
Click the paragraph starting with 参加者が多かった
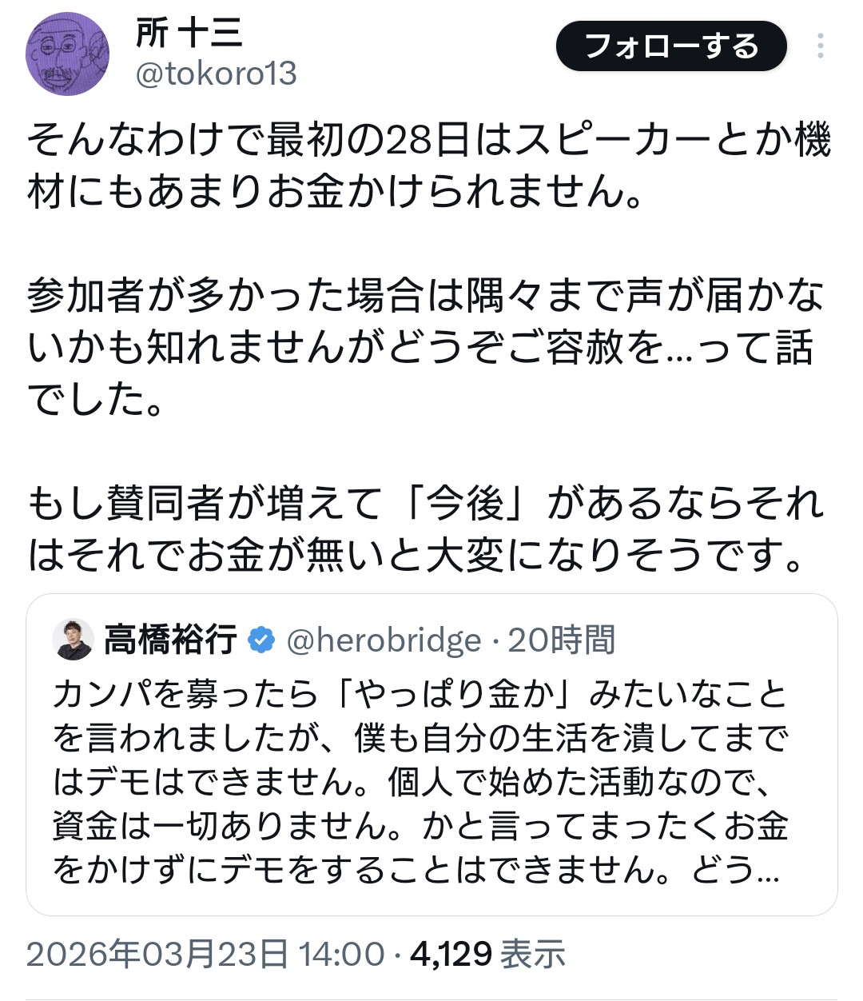point(424,348)
